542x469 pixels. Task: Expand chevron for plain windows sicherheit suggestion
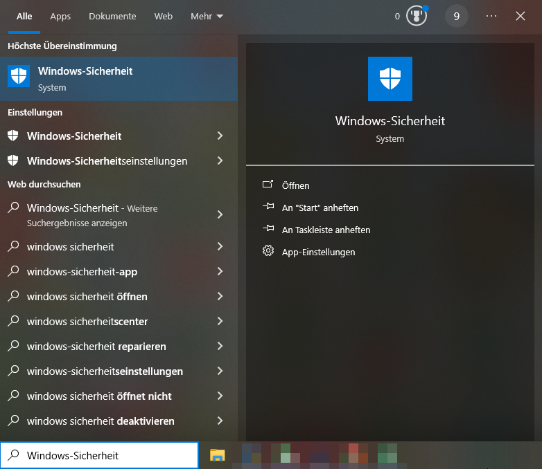220,246
